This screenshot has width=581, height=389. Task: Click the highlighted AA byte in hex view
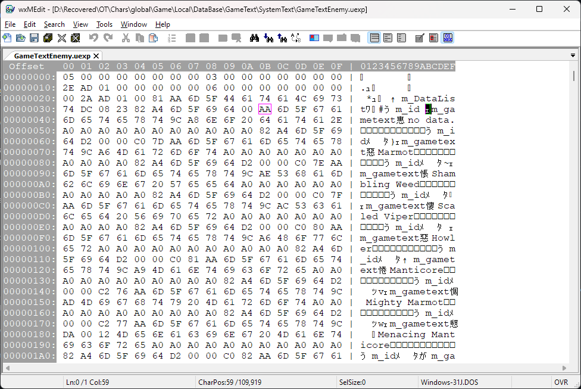[x=264, y=109]
